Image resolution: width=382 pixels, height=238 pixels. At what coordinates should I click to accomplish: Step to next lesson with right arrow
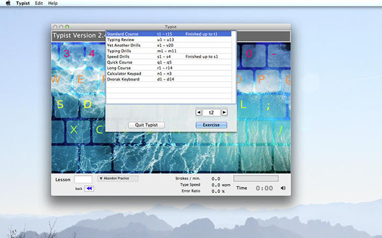(224, 112)
